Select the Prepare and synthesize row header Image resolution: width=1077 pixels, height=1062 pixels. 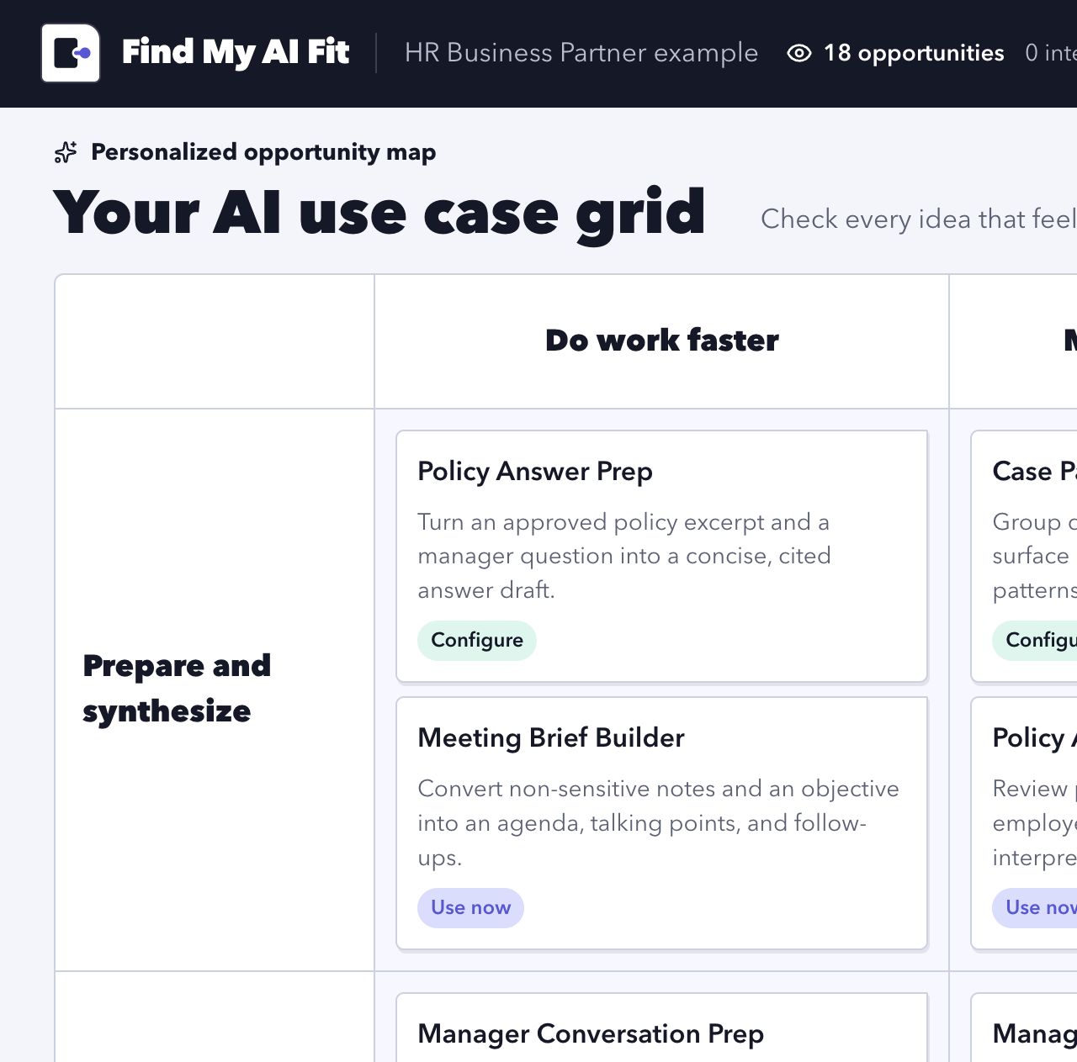[x=177, y=689]
